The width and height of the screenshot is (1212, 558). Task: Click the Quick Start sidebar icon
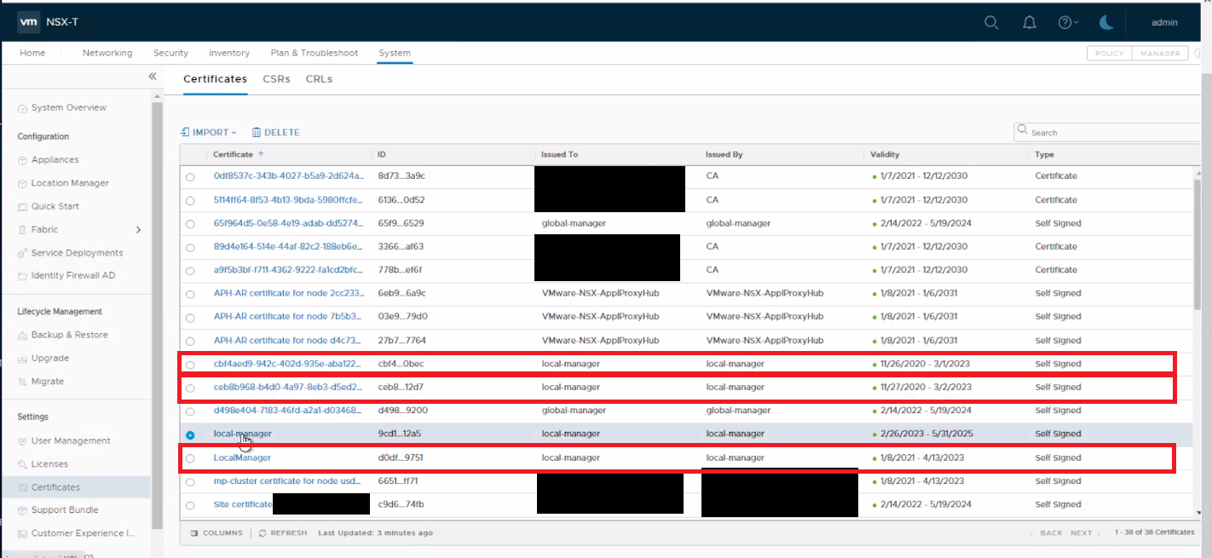(23, 207)
